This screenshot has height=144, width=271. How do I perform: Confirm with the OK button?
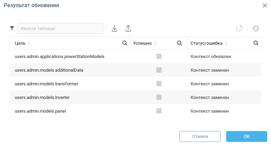point(247,136)
